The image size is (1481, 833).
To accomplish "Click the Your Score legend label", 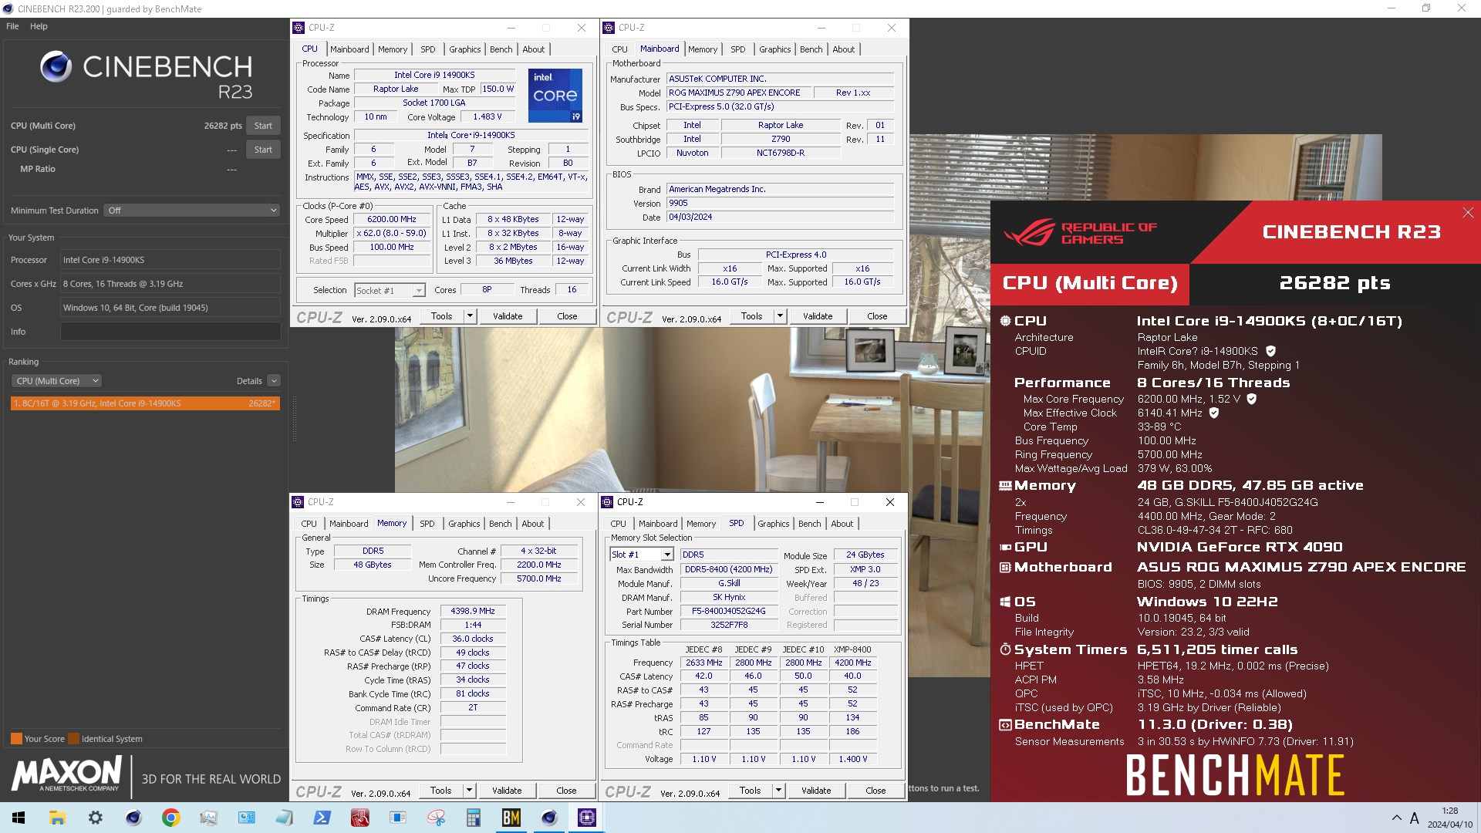I will coord(45,739).
